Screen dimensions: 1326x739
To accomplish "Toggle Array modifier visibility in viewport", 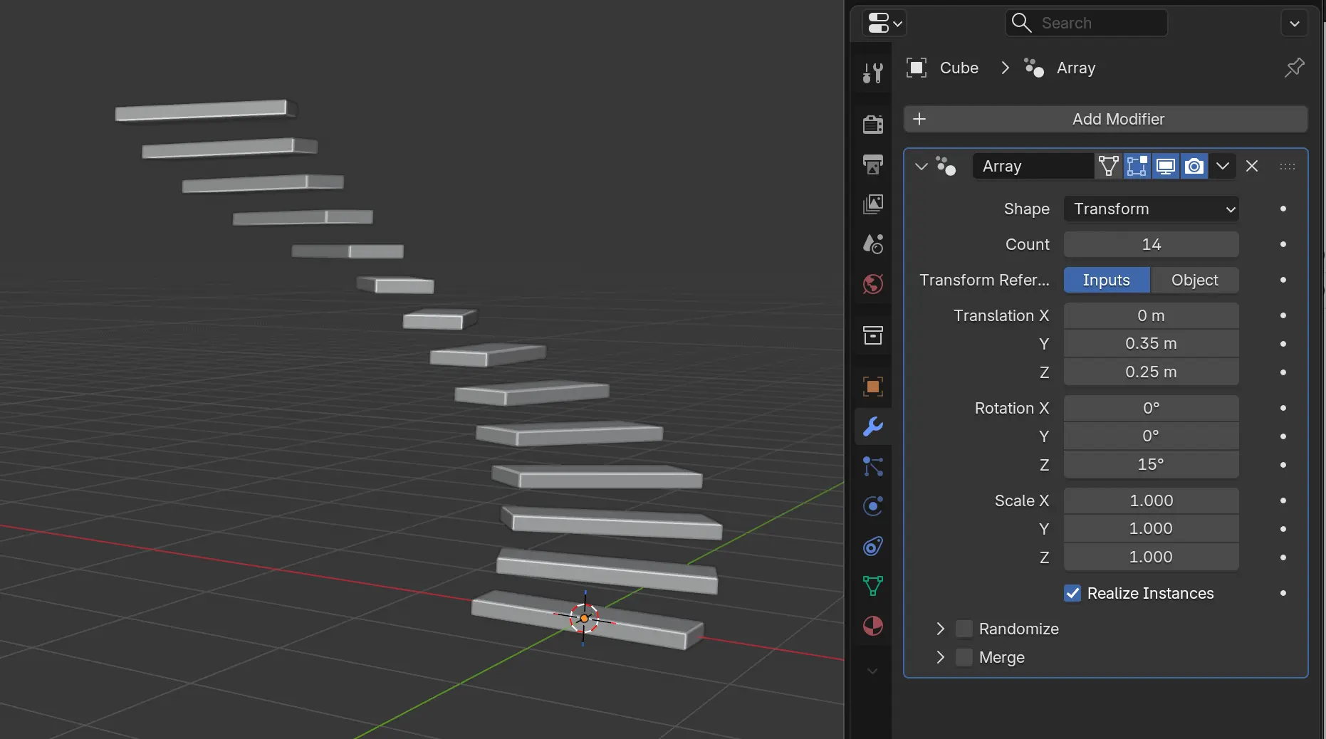I will [1166, 166].
